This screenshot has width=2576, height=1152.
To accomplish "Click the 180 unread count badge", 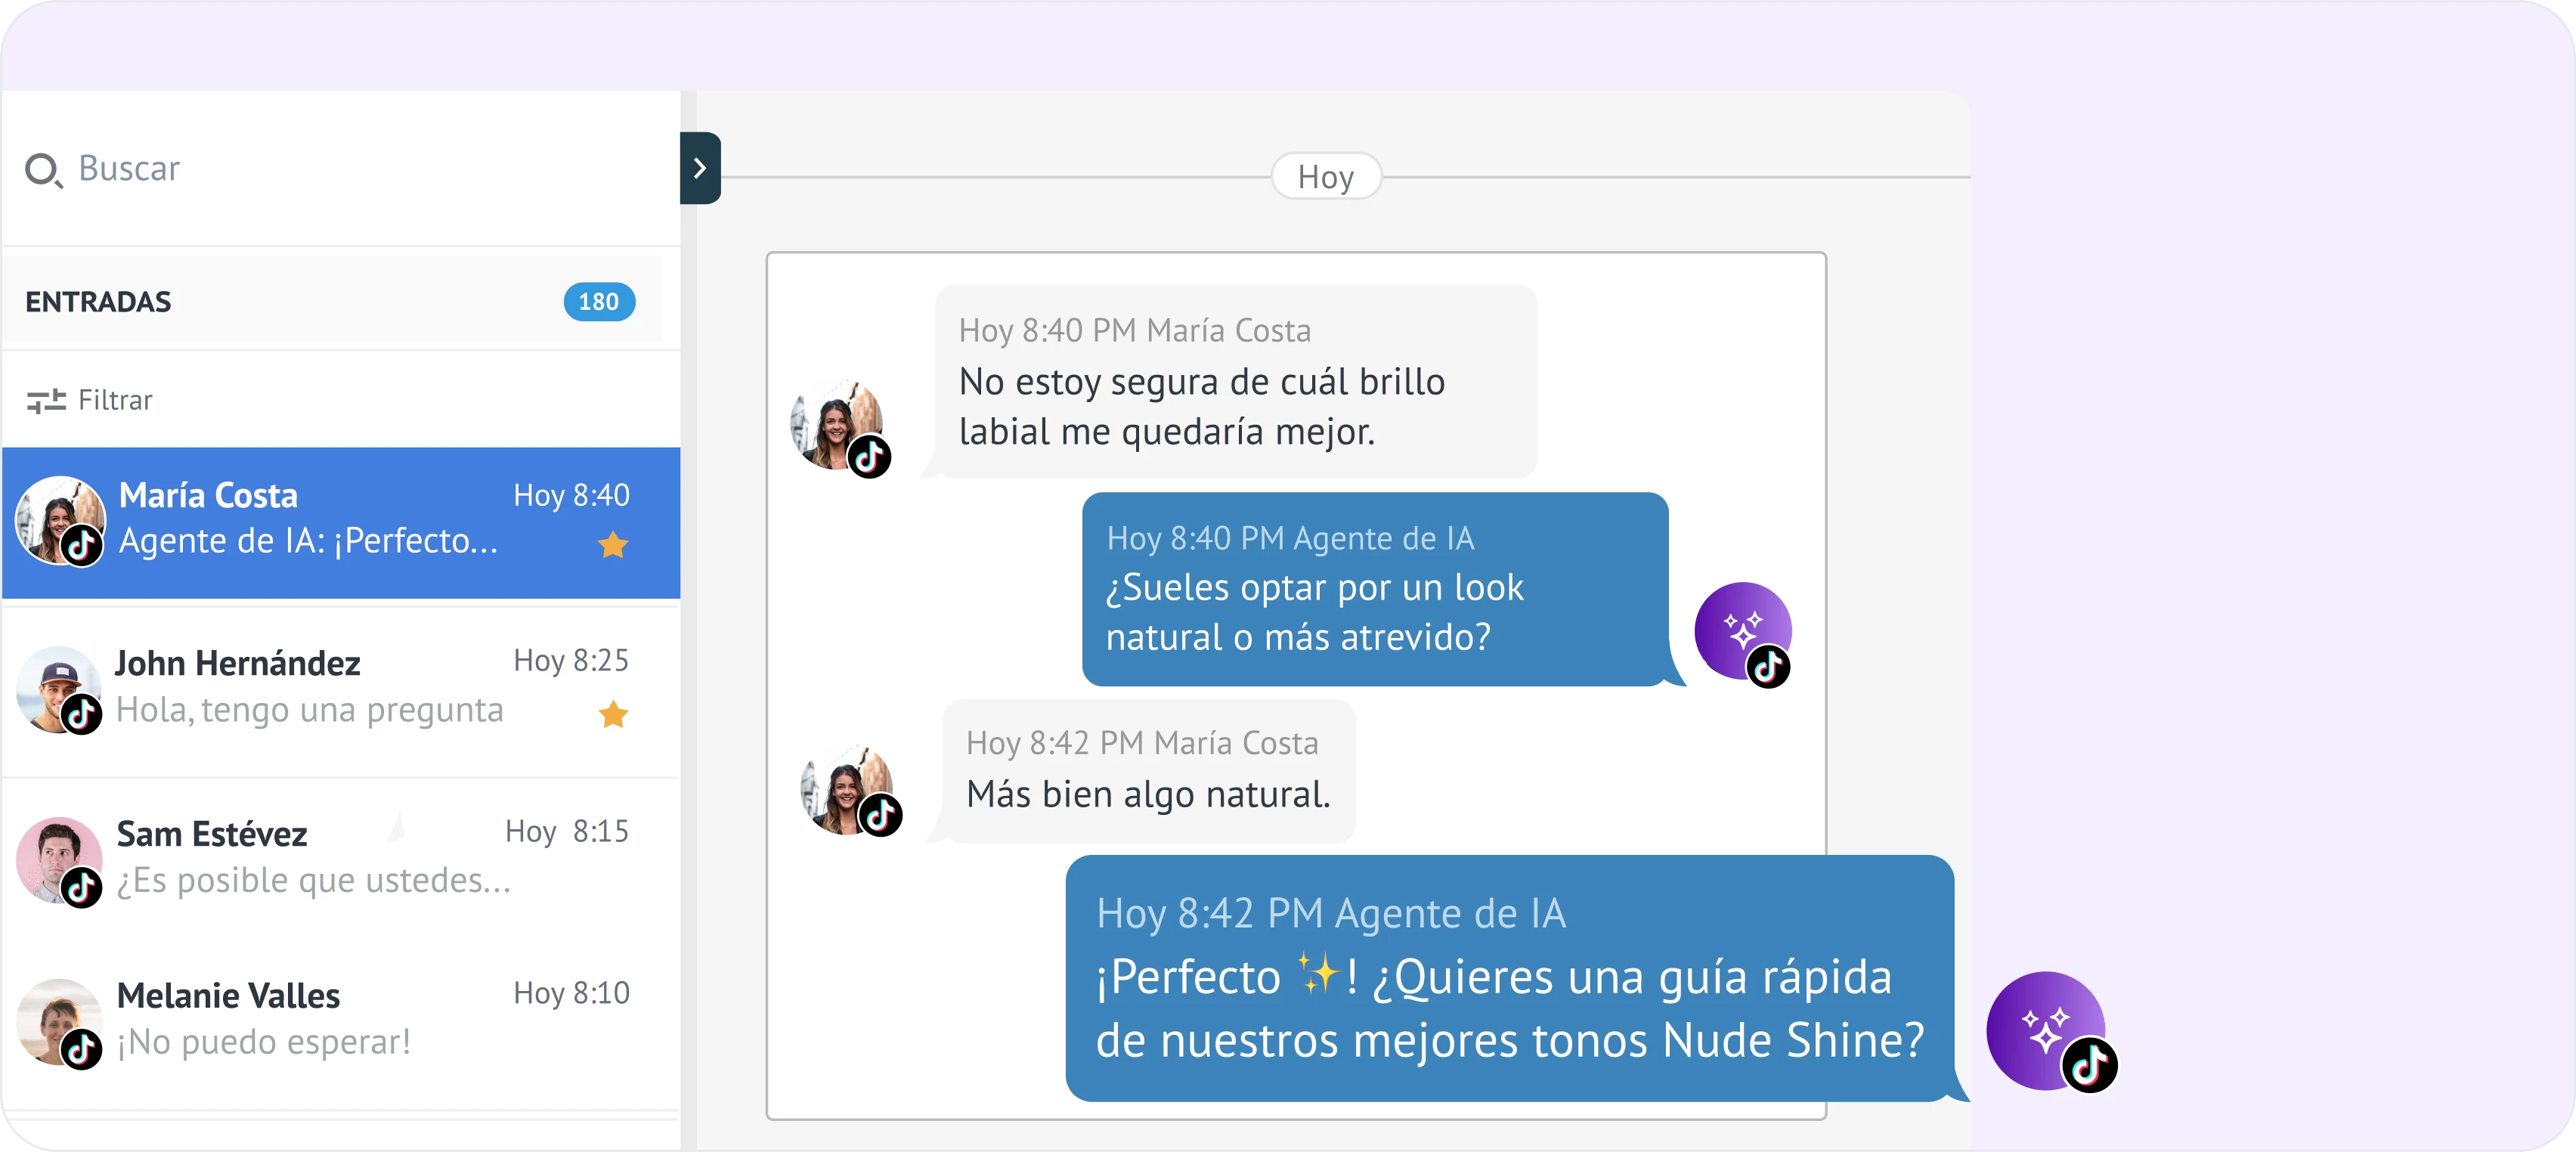I will click(598, 302).
